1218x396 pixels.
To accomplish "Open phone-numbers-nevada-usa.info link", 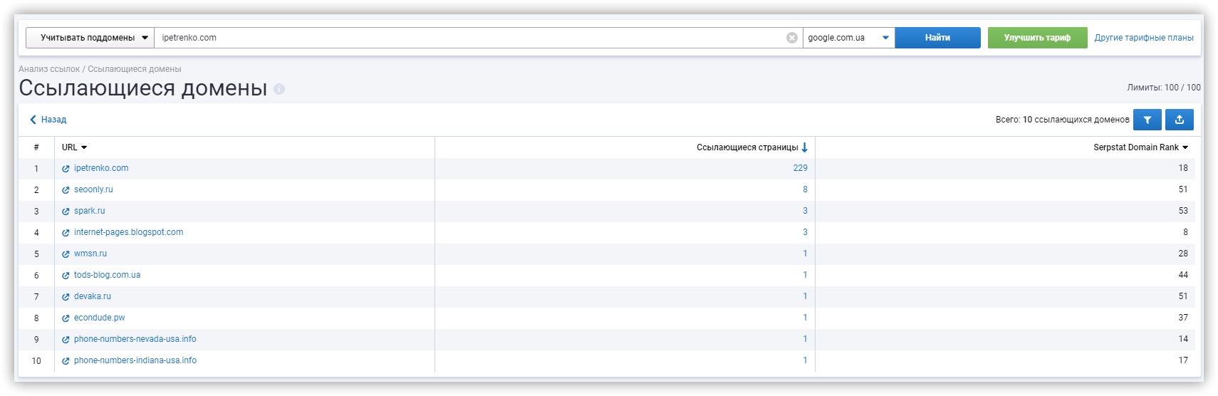I will click(x=135, y=339).
